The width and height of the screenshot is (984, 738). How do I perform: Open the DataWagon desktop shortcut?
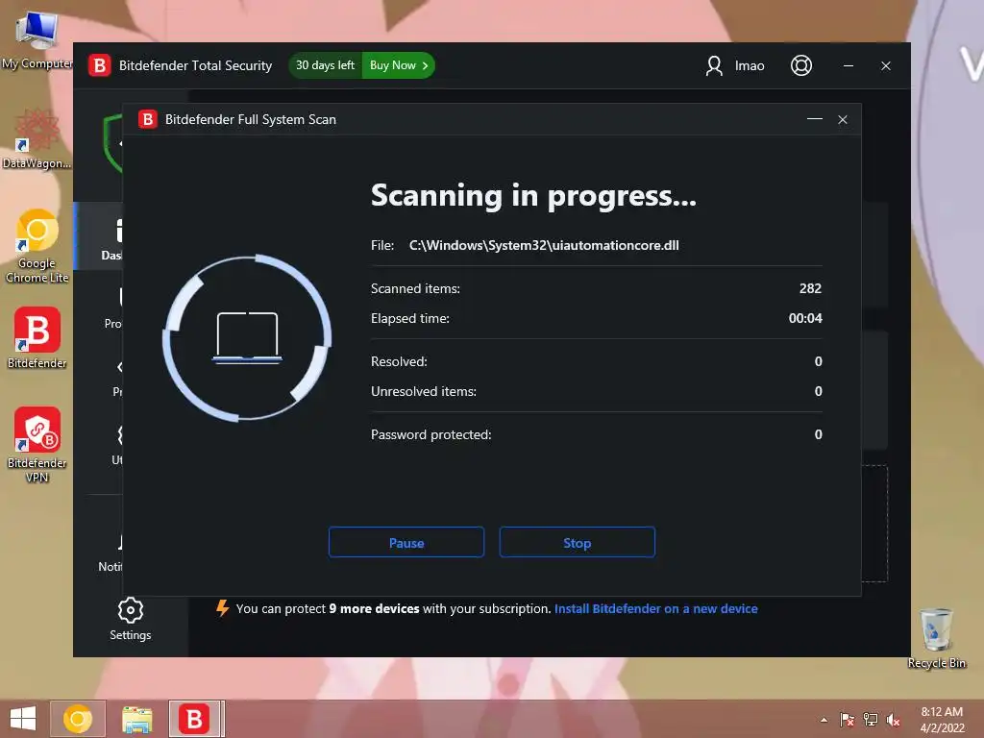37,139
